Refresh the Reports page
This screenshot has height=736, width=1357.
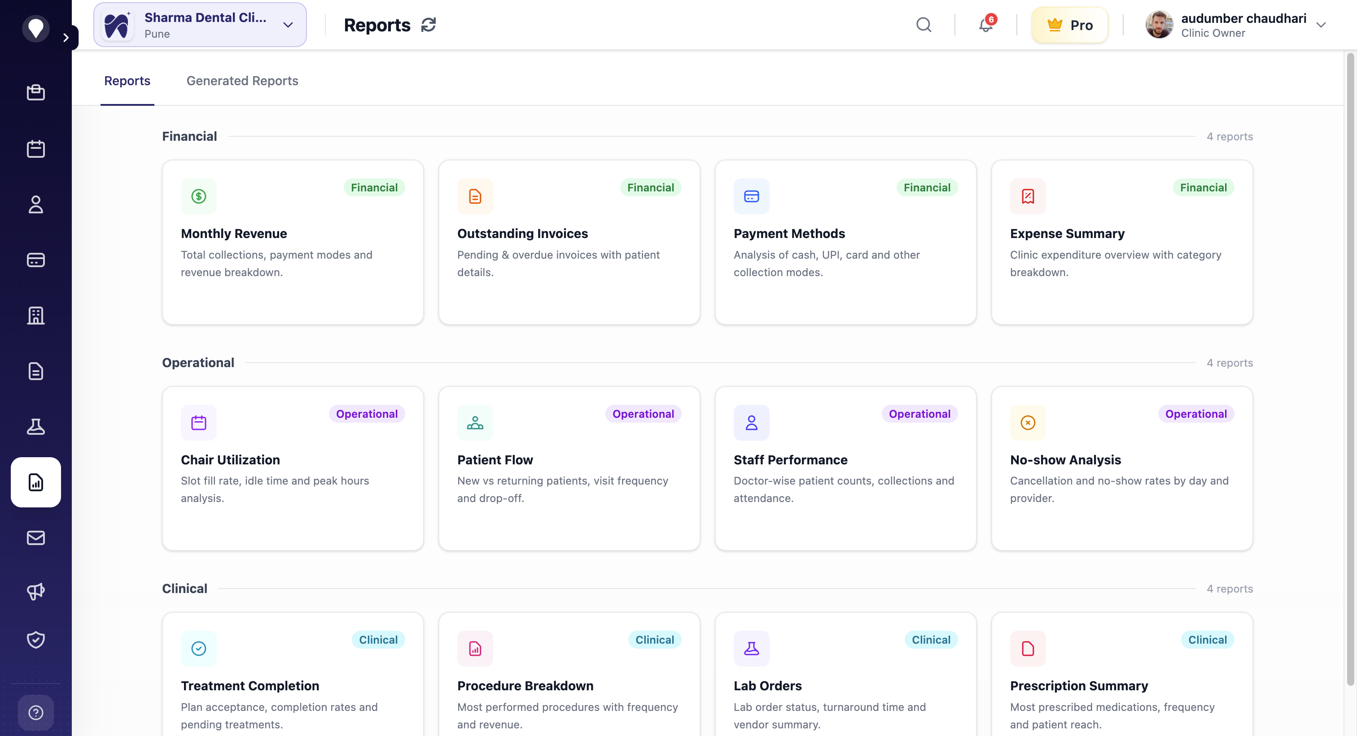pyautogui.click(x=428, y=25)
